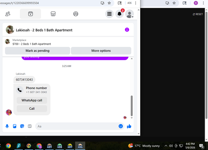The image size is (208, 150).
Task: Open Chrome profile 487 taskbar icon
Action: pyautogui.click(x=70, y=146)
